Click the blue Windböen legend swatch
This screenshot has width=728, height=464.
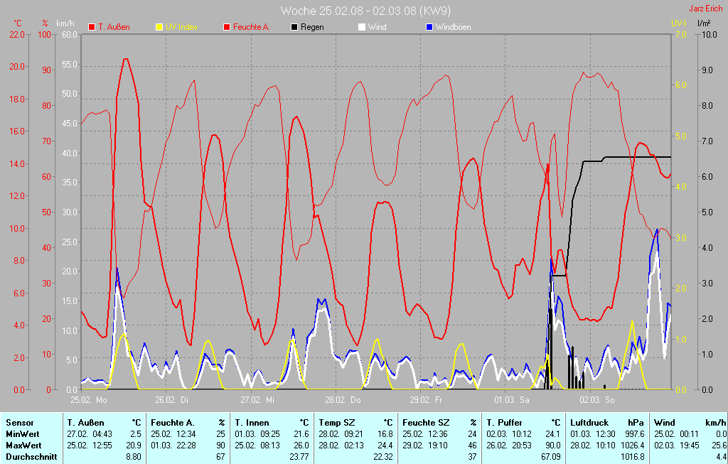coord(429,27)
